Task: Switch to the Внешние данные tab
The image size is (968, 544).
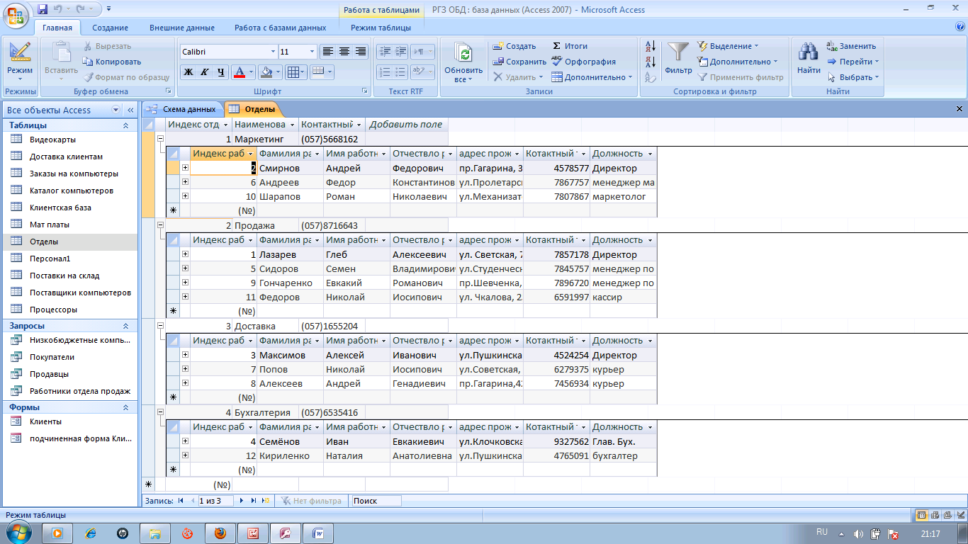Action: pyautogui.click(x=182, y=28)
